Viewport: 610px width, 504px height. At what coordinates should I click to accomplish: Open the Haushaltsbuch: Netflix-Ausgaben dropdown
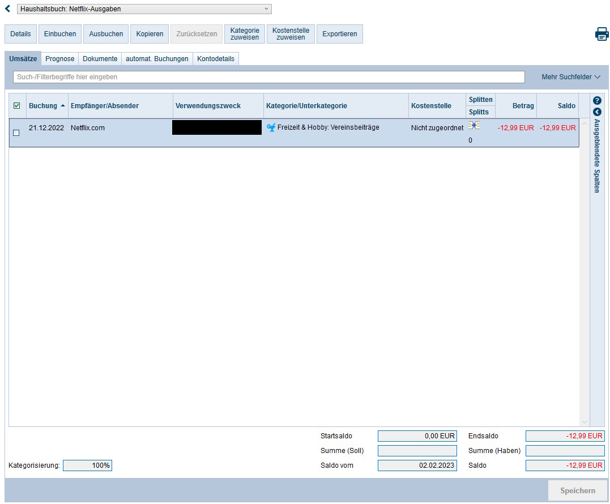(x=144, y=9)
